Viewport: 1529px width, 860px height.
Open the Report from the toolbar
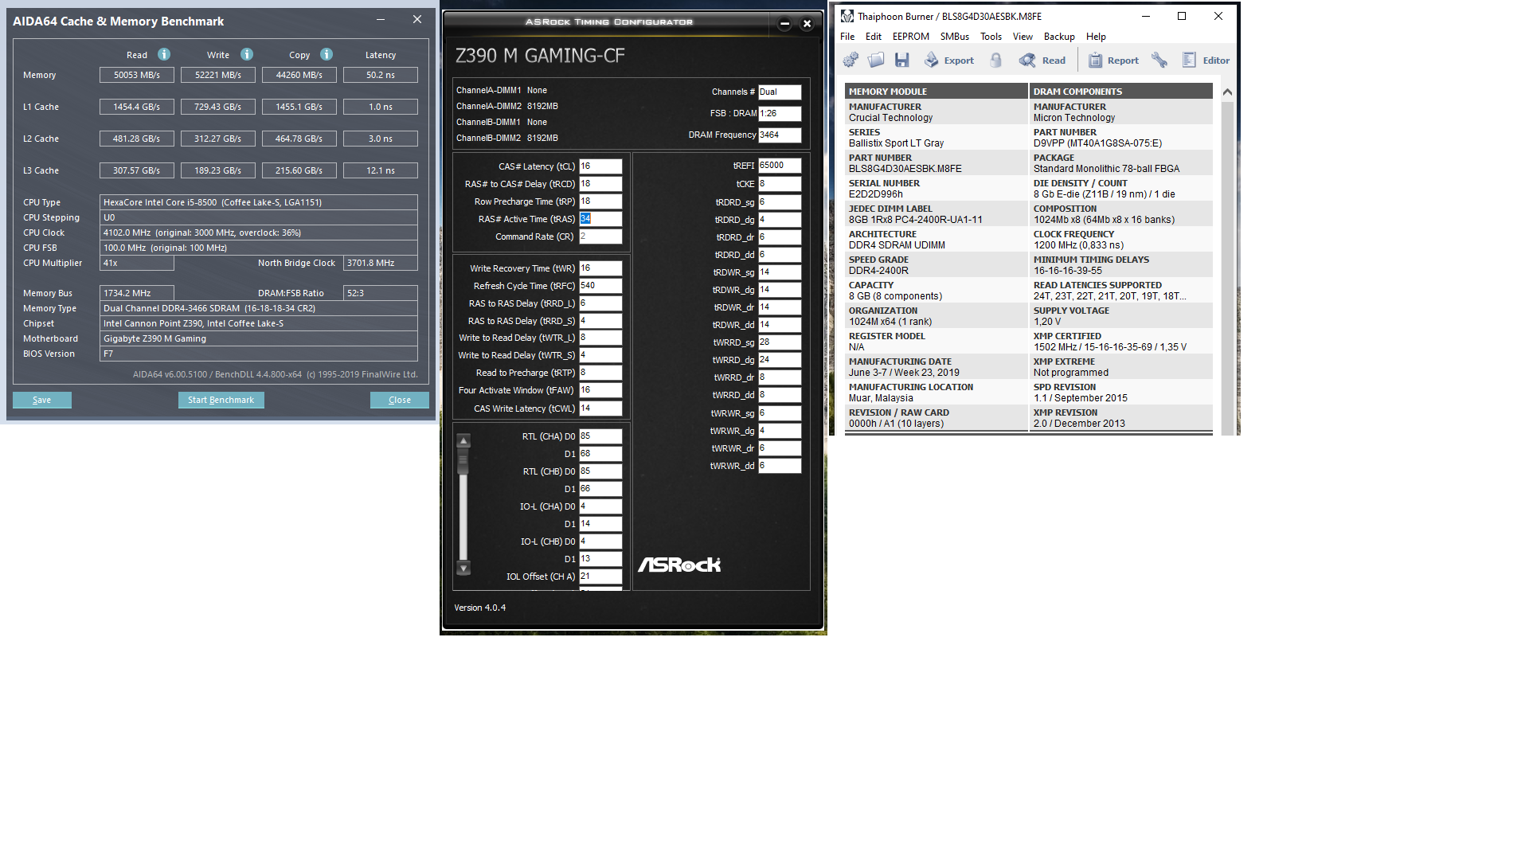(x=1113, y=60)
